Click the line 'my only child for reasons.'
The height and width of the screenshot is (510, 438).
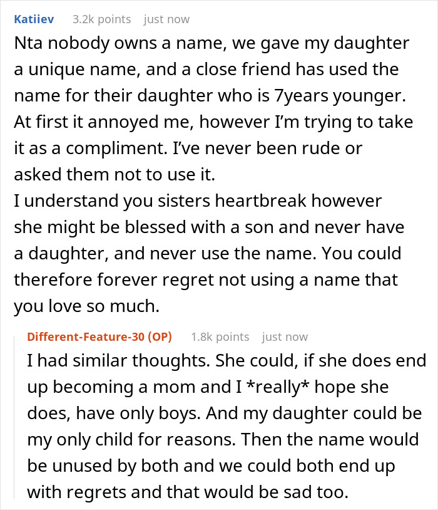coord(223,440)
